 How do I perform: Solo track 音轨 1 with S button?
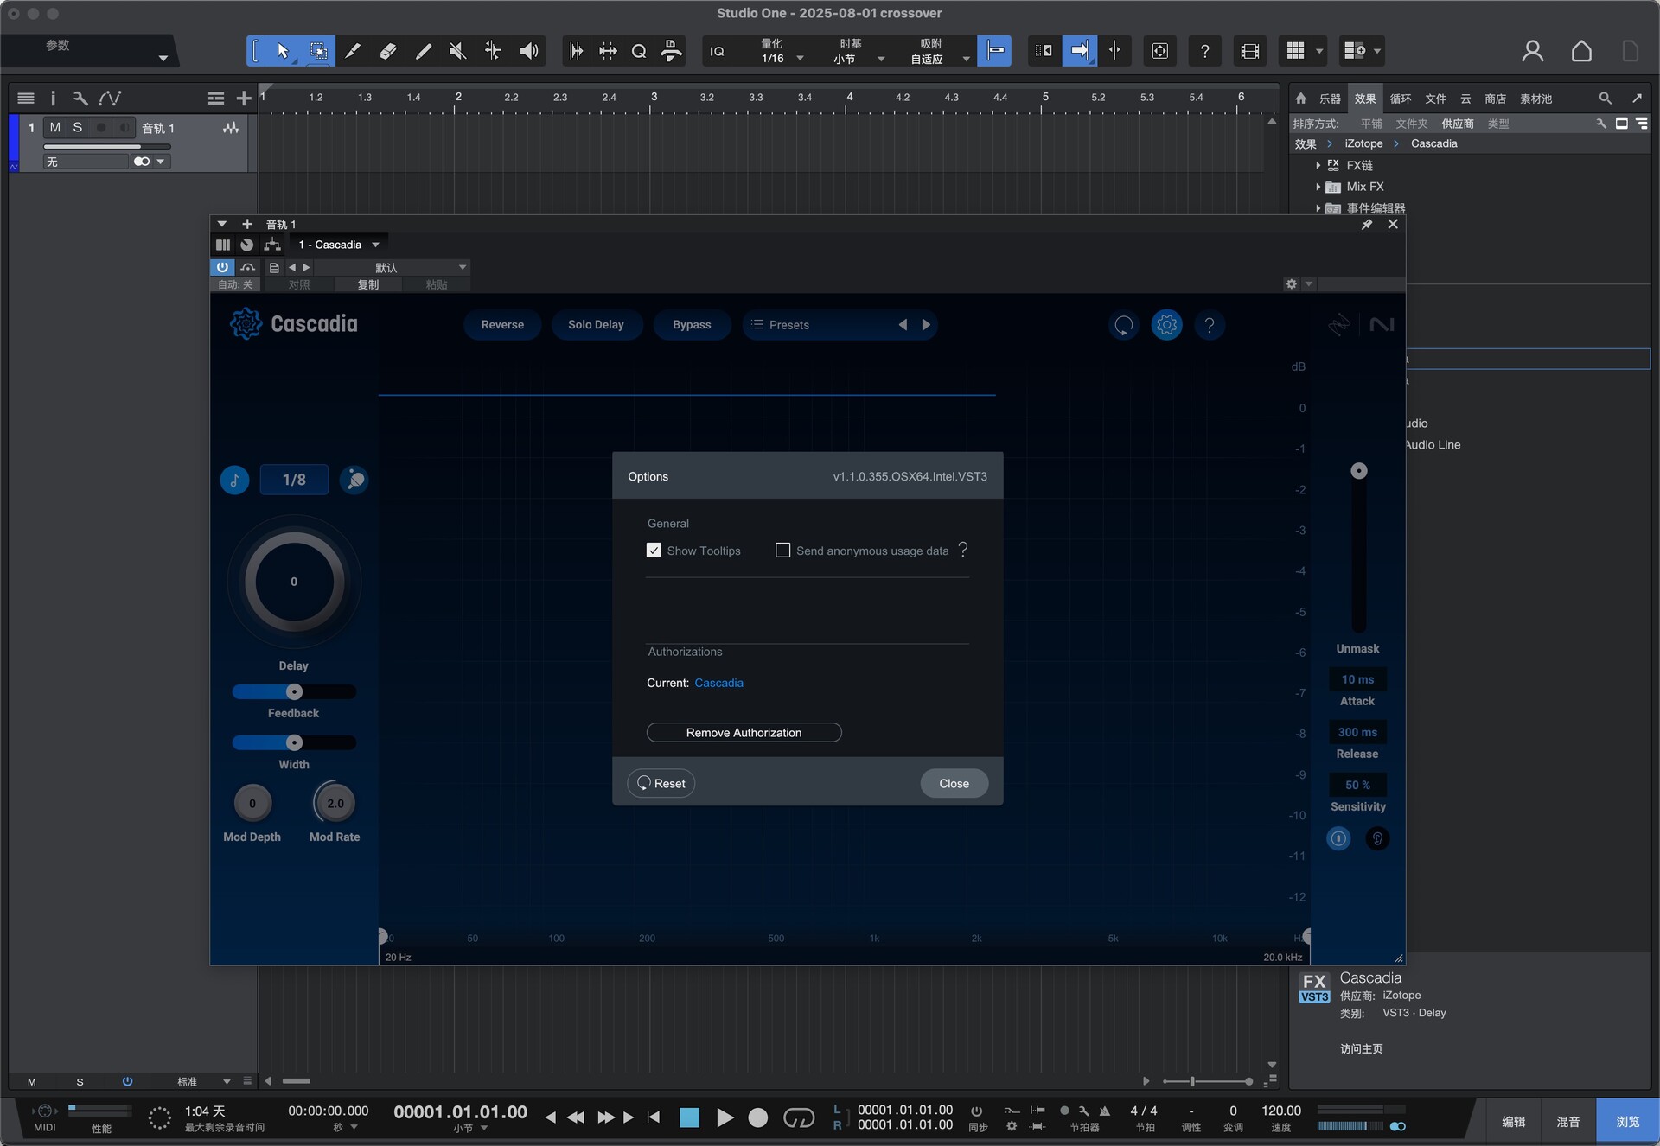[x=78, y=128]
